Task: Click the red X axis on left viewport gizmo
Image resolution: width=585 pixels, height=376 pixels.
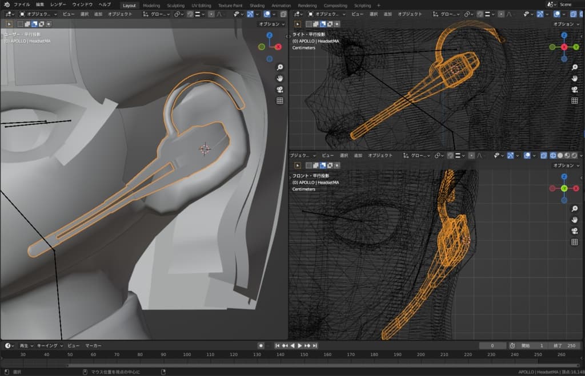Action: pyautogui.click(x=278, y=47)
